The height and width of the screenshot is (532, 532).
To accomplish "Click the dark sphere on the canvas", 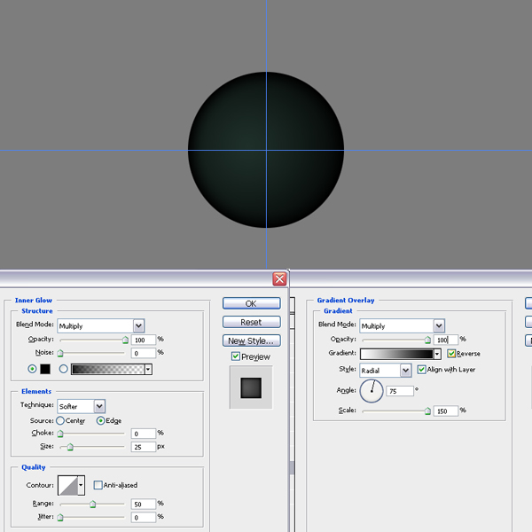I will [x=266, y=150].
